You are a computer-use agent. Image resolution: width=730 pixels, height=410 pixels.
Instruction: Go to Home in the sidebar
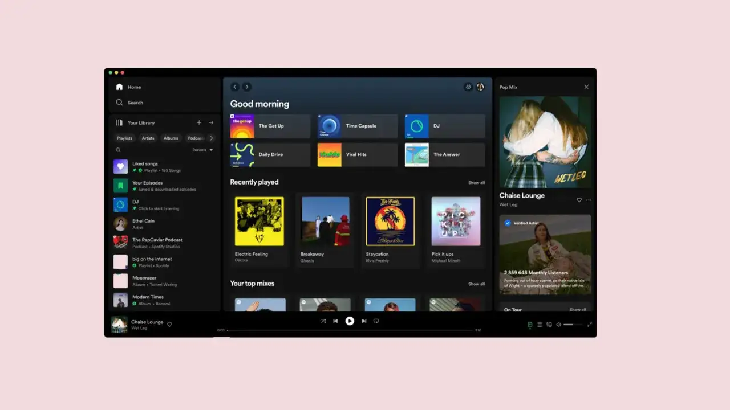[128, 87]
